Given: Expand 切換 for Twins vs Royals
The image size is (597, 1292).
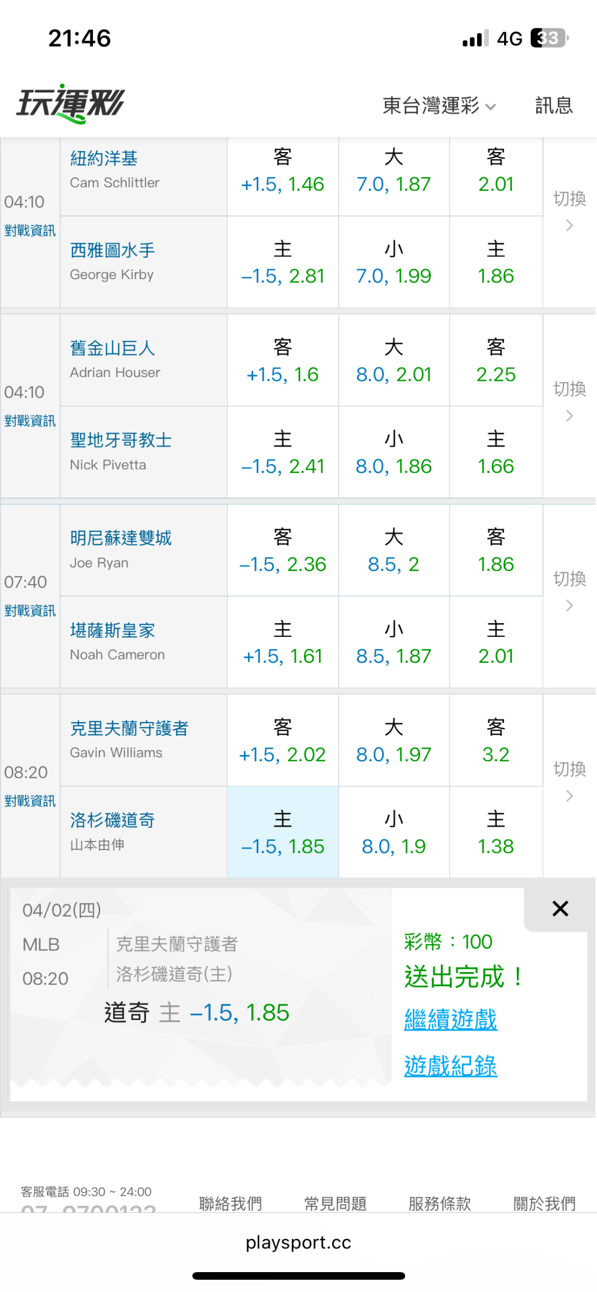Looking at the screenshot, I should [x=569, y=591].
